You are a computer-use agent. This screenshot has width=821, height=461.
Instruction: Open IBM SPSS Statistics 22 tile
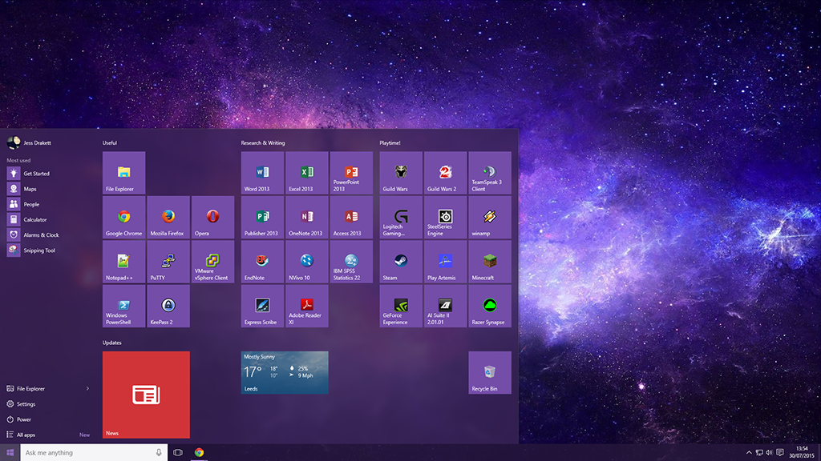pos(351,262)
